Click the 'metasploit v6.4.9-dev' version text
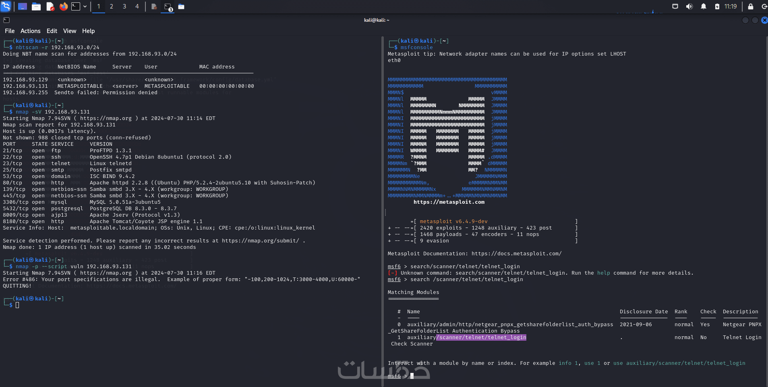Screen dimensions: 768x387 point(454,221)
